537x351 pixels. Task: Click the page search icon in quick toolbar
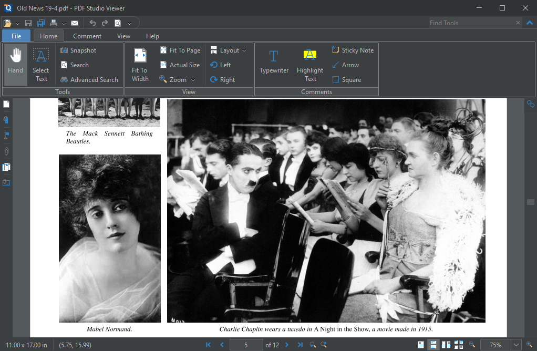click(x=118, y=23)
